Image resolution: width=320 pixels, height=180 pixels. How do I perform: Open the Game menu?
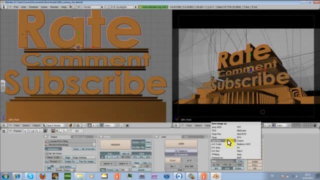(x=44, y=7)
